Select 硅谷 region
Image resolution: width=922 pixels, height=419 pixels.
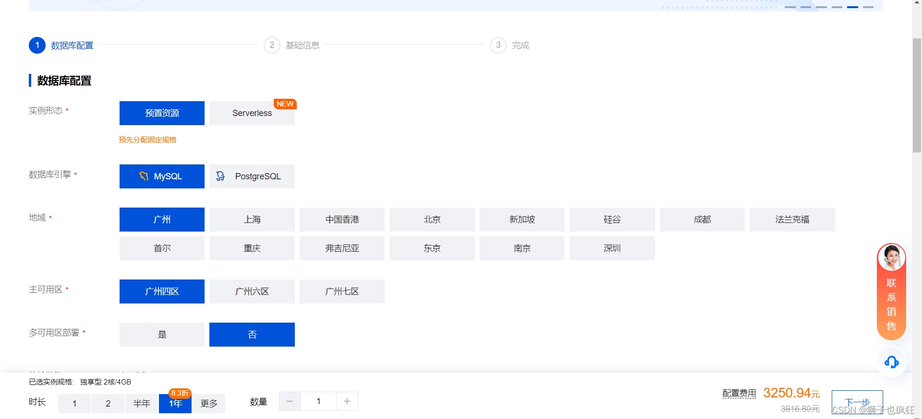612,220
